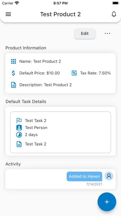The image size is (121, 216).
Task: Tap the user avatar in Activity
Action: tap(109, 176)
